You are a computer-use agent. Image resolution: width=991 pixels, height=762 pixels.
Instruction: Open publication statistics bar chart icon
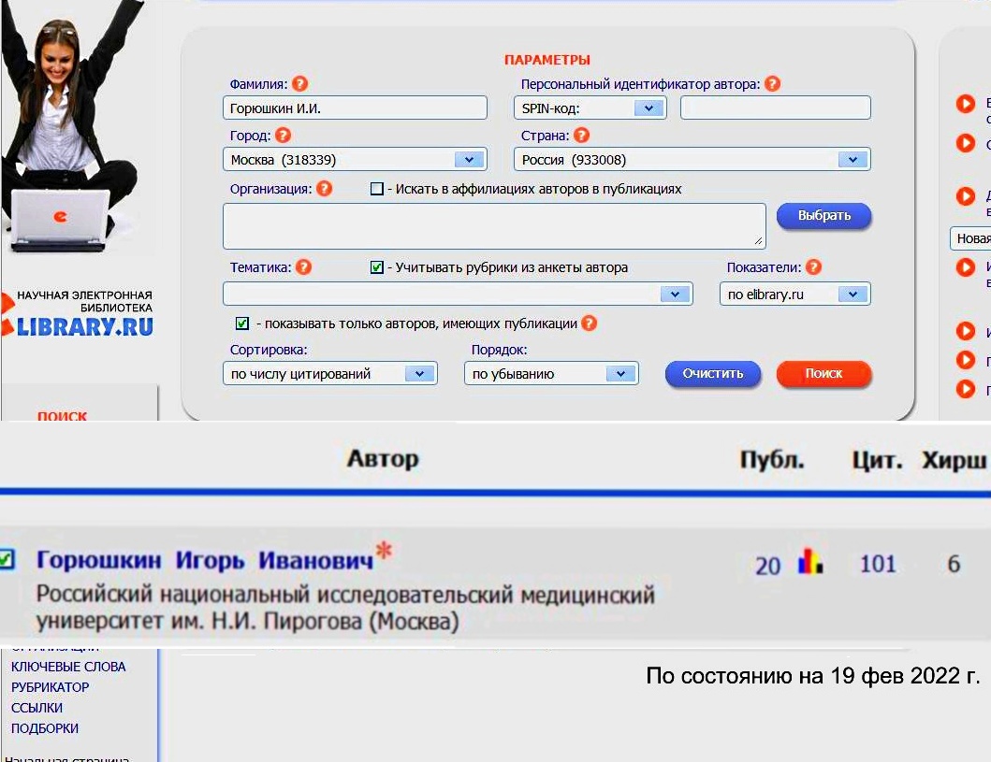pos(809,563)
